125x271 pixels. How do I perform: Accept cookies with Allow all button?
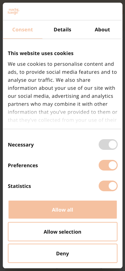point(63,210)
